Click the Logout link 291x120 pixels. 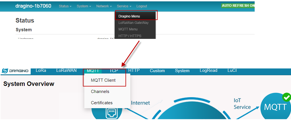point(142,6)
